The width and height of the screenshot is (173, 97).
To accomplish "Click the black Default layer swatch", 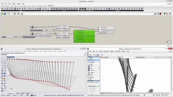I will pyautogui.click(x=32, y=95).
